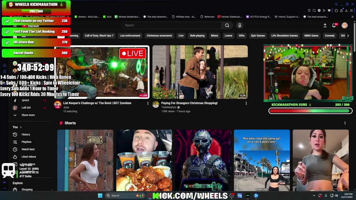Open the Windows Start menu

(100, 196)
